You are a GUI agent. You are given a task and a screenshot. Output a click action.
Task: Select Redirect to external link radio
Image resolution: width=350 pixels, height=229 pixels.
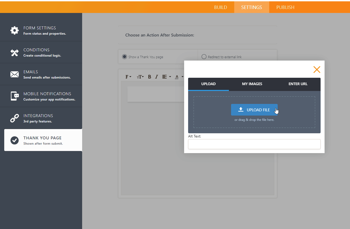pyautogui.click(x=204, y=57)
